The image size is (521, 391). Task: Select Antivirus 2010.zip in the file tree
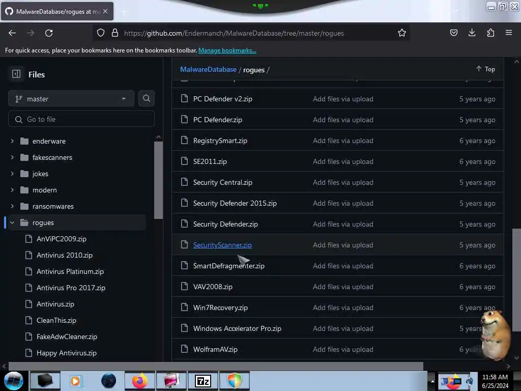pos(65,255)
